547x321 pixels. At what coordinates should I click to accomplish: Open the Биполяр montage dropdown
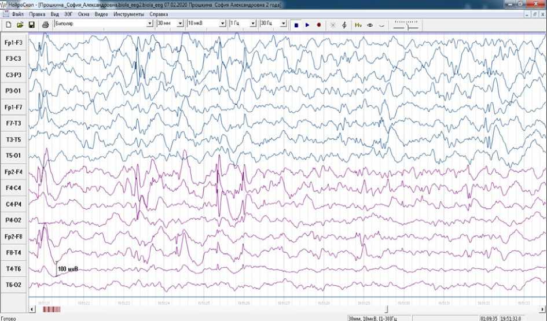[x=150, y=24]
